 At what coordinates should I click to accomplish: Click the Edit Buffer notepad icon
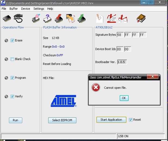[x=100, y=18]
